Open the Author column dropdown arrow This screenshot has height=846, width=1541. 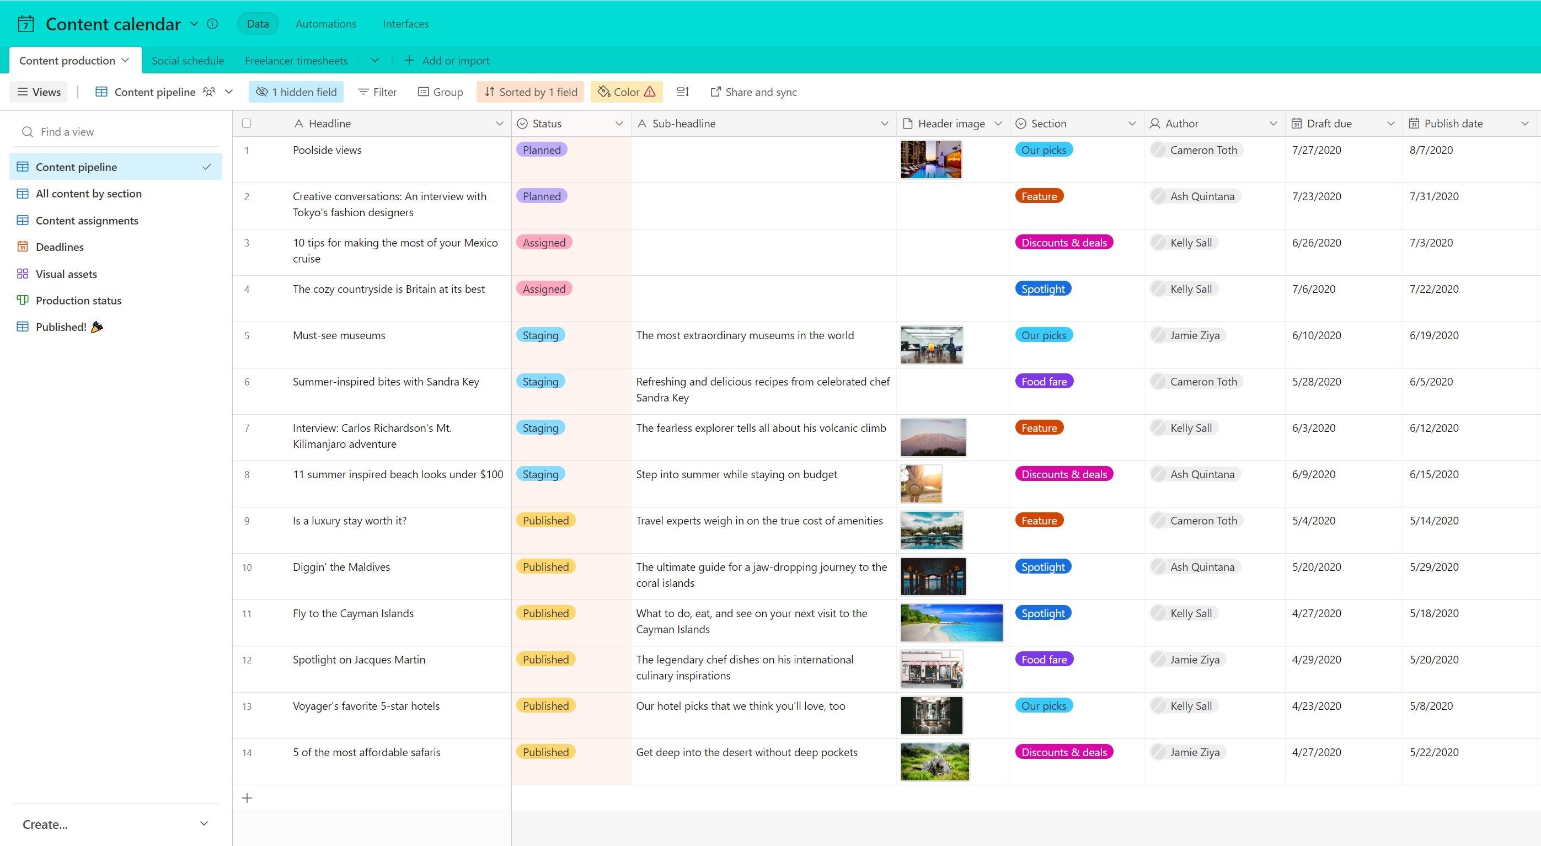tap(1273, 123)
